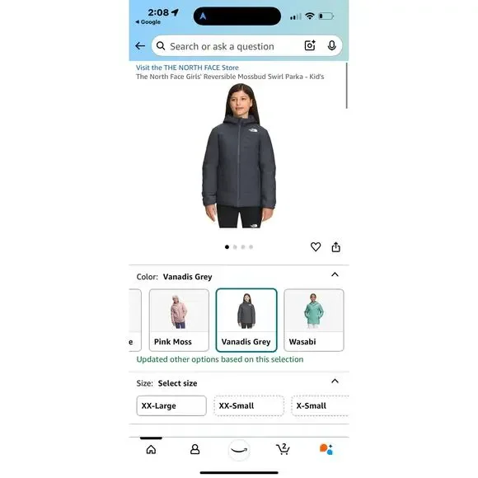The height and width of the screenshot is (478, 478).
Task: Choose the Pink Moss color swatch
Action: (x=179, y=320)
